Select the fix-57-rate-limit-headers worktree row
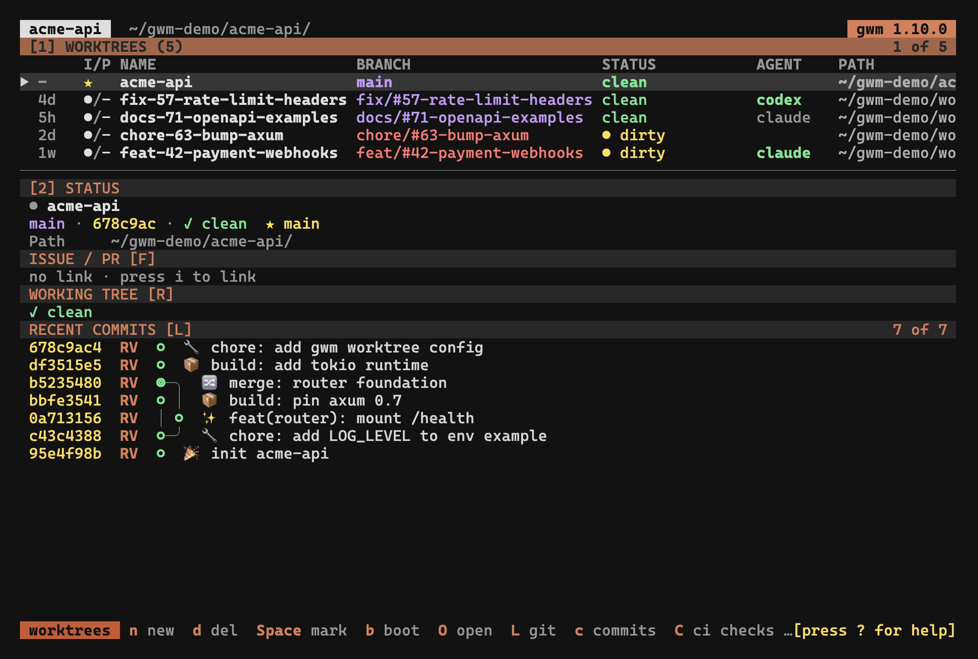Viewport: 978px width, 659px height. point(488,100)
